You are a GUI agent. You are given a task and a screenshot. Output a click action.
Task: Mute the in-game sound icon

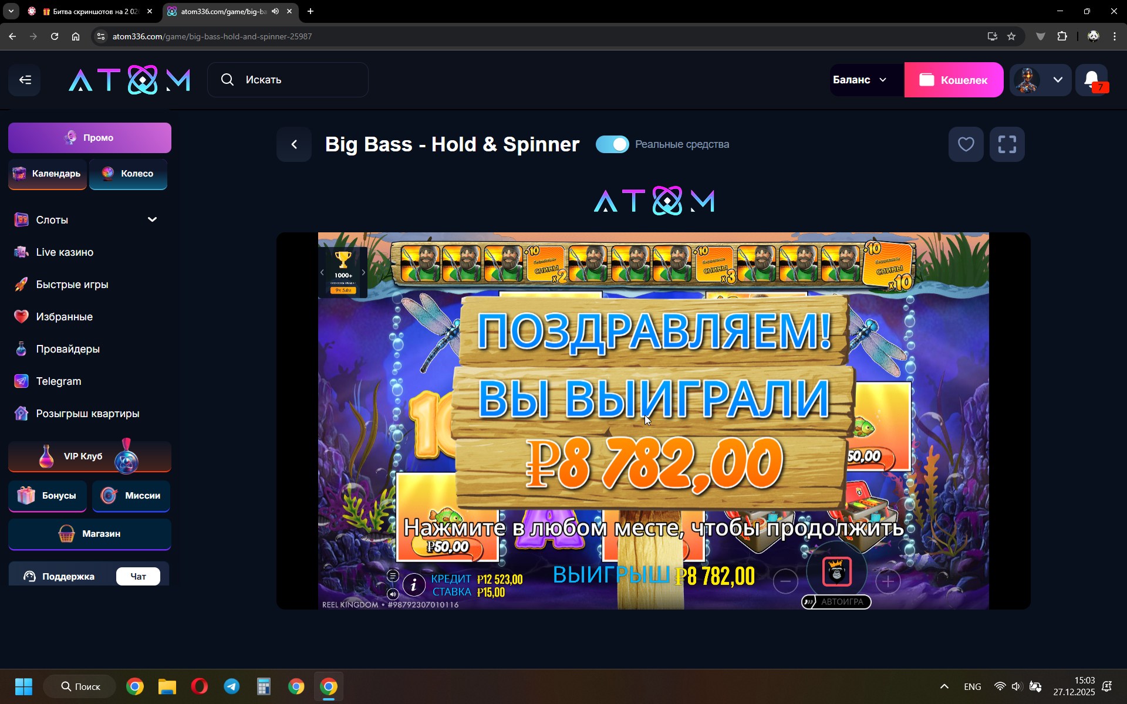point(393,594)
